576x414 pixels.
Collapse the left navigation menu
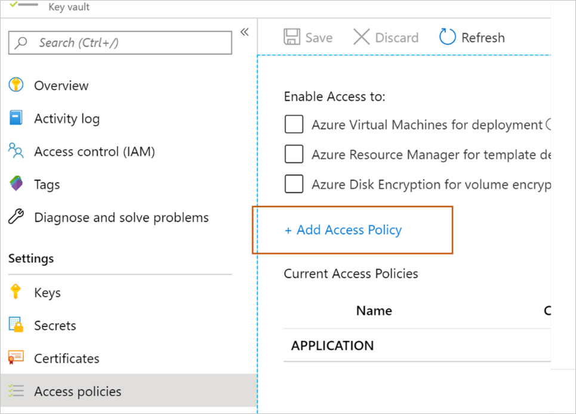244,33
